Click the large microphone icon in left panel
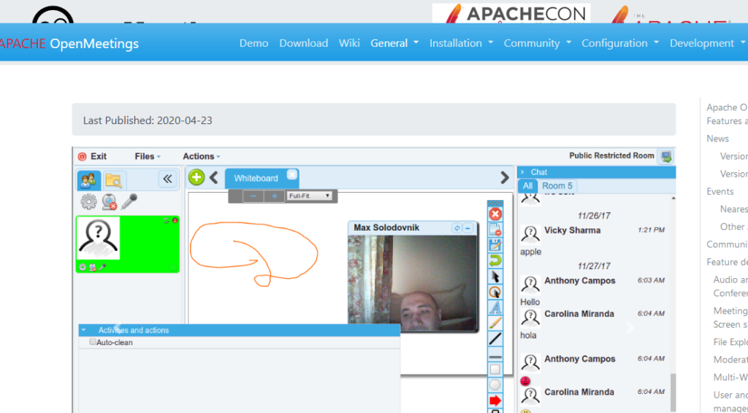This screenshot has height=413, width=748. (x=129, y=202)
